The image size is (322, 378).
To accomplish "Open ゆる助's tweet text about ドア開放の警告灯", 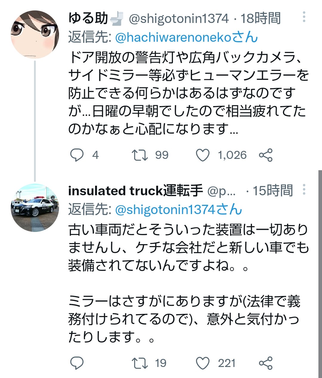I will [x=188, y=93].
